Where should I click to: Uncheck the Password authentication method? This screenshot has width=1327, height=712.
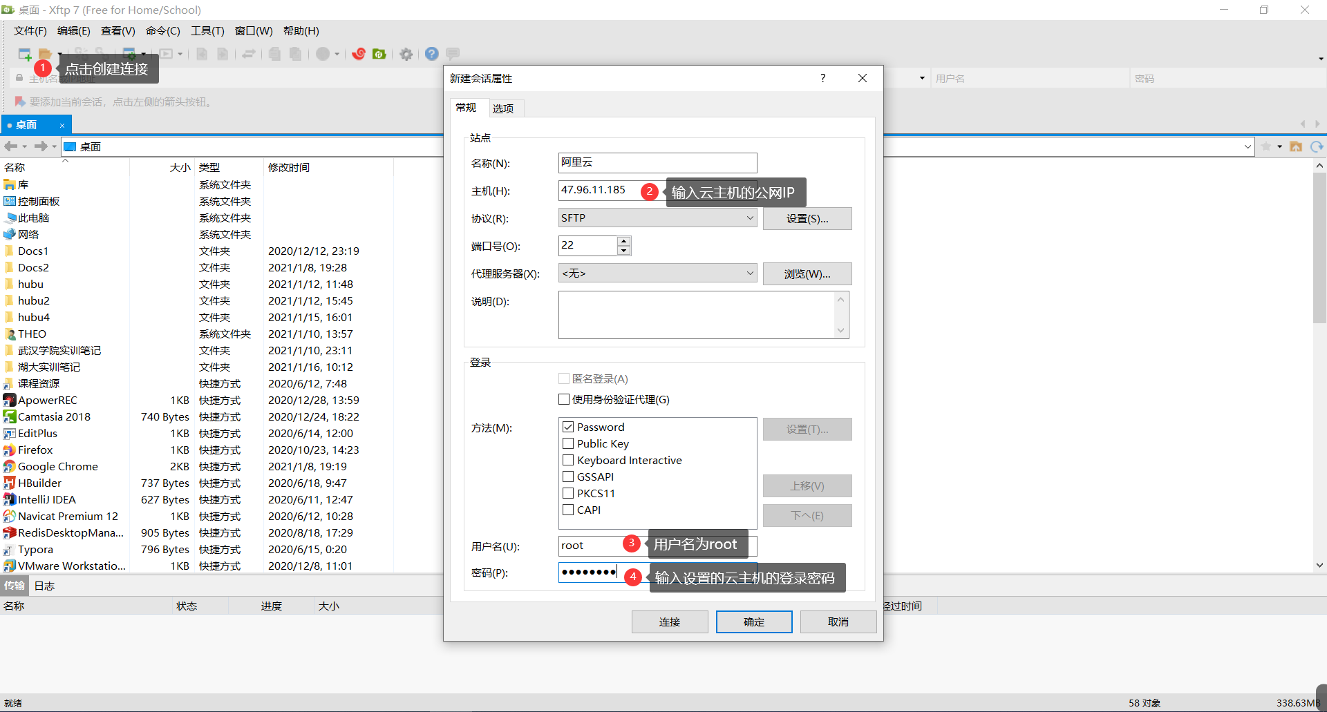coord(568,427)
